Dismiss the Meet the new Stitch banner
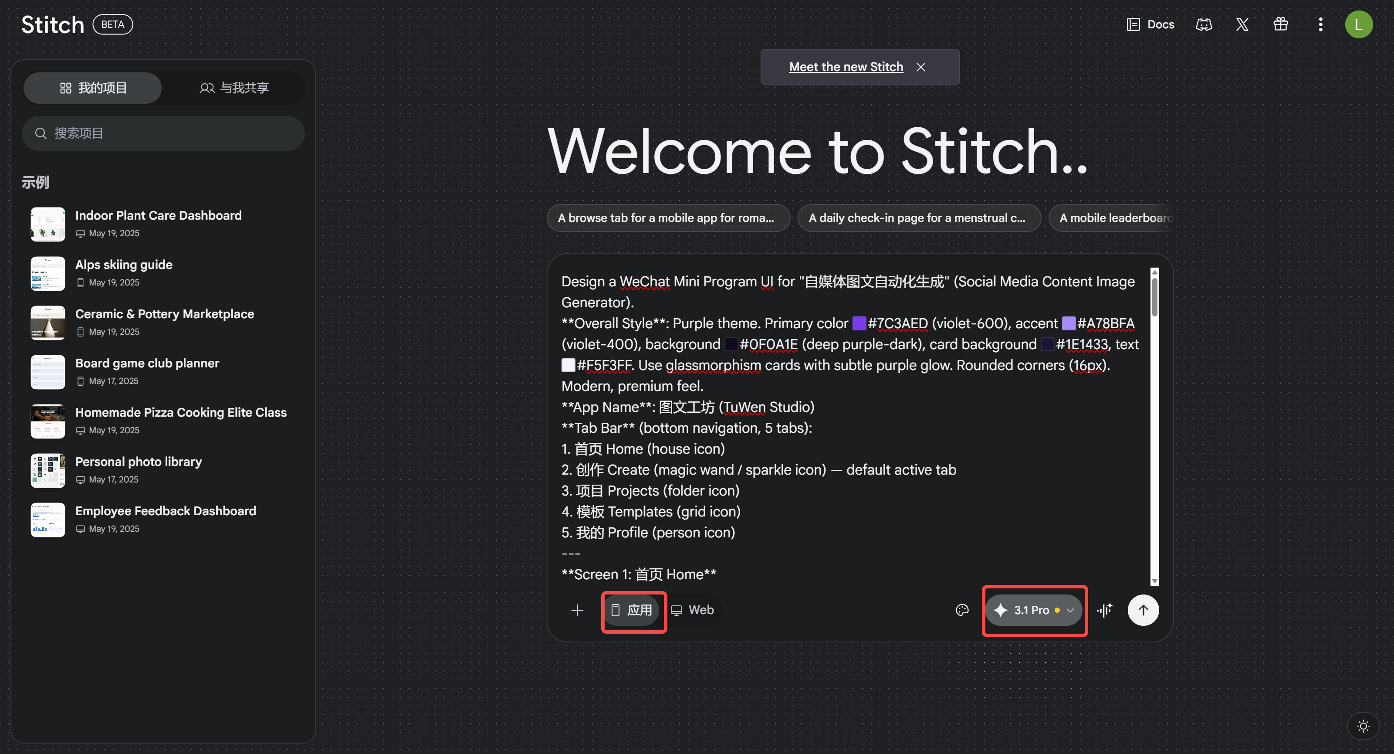 click(x=920, y=67)
